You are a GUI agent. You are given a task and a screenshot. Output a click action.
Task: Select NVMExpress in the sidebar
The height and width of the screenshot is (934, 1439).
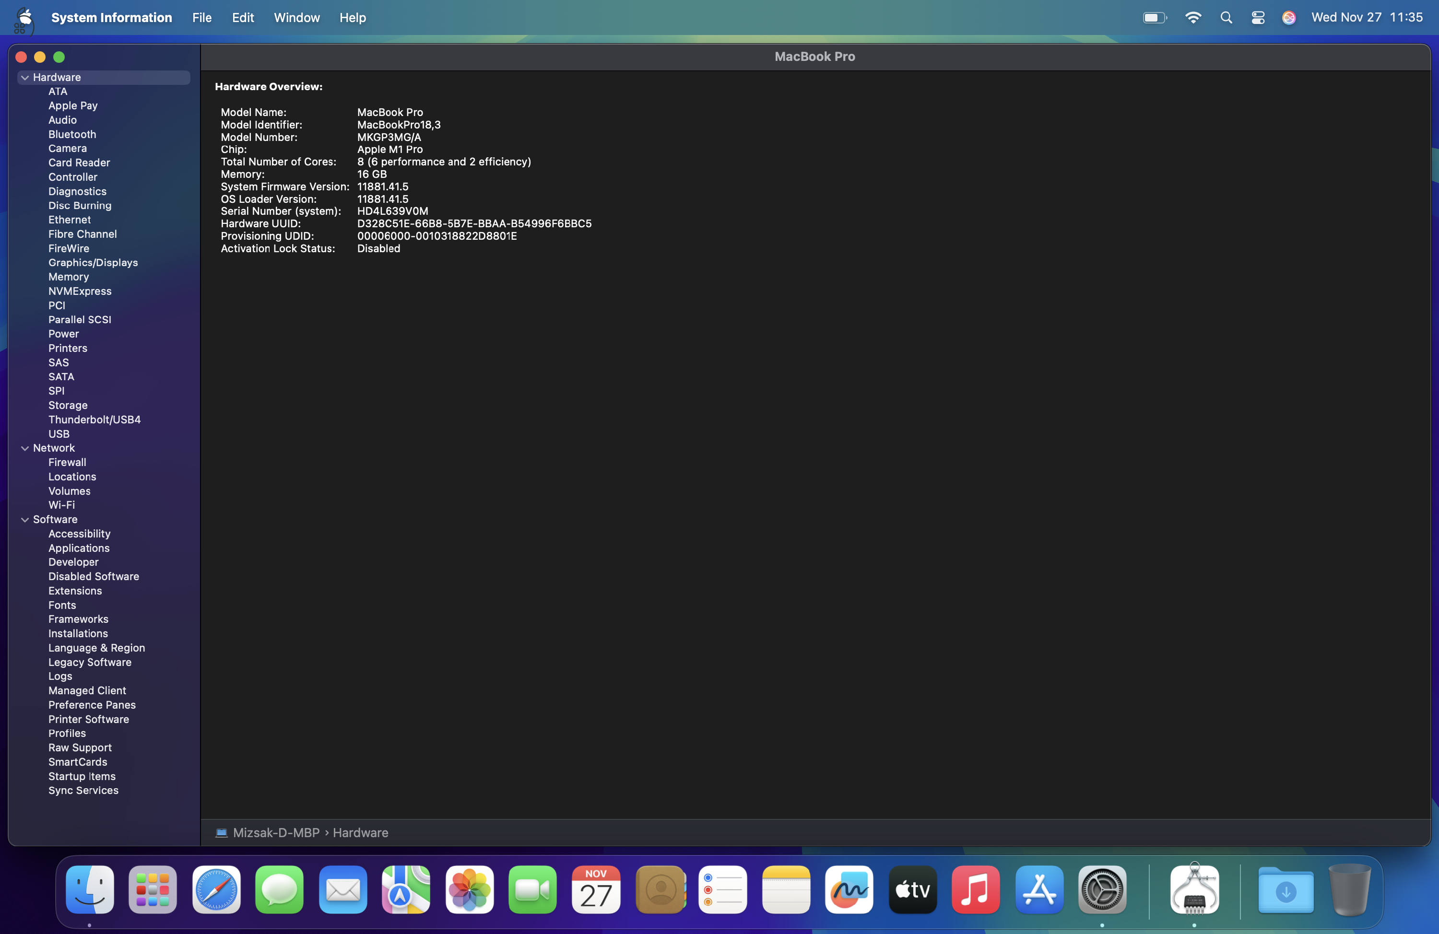(x=80, y=291)
